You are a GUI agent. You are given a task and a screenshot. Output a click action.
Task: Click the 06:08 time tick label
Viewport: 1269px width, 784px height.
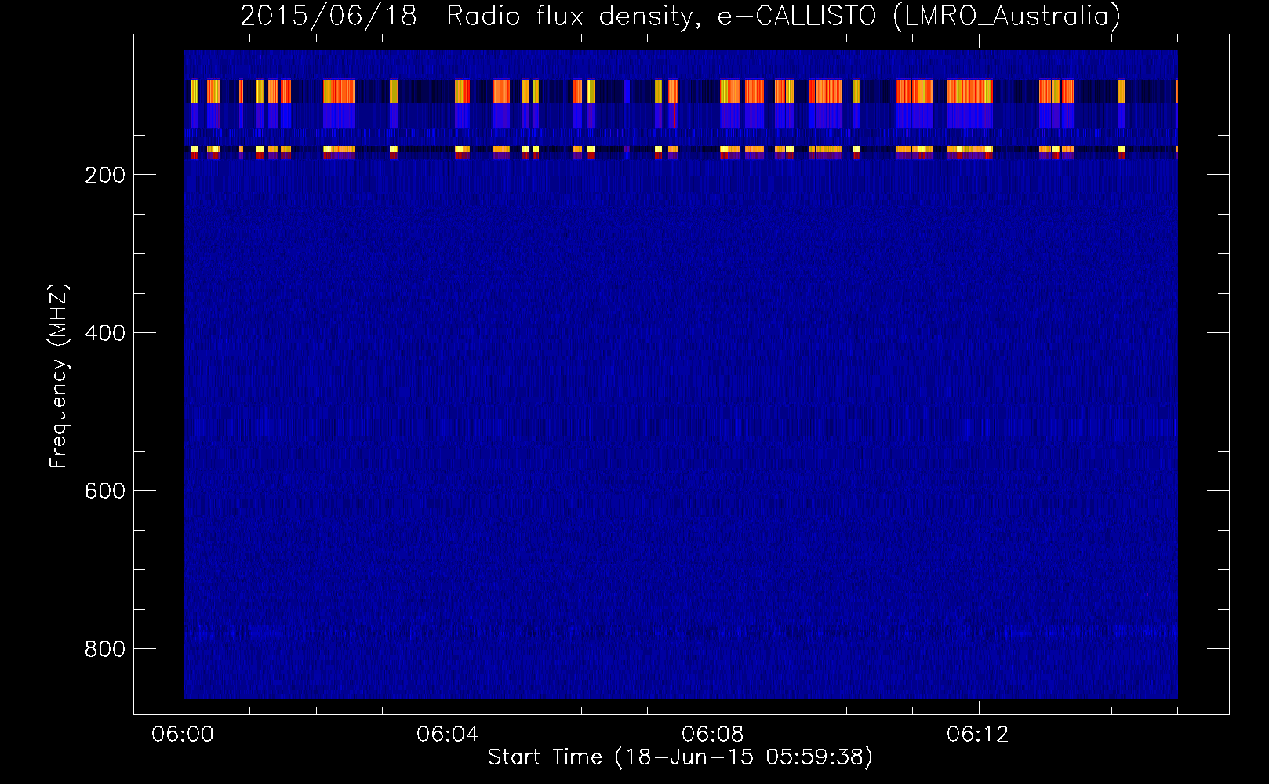point(713,735)
